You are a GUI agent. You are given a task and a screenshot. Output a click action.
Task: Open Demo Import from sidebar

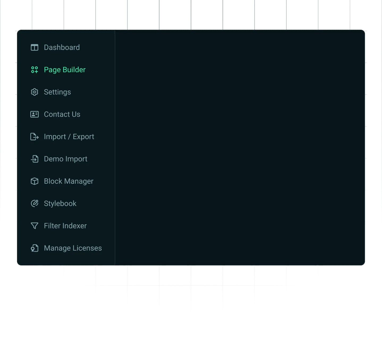[x=65, y=159]
